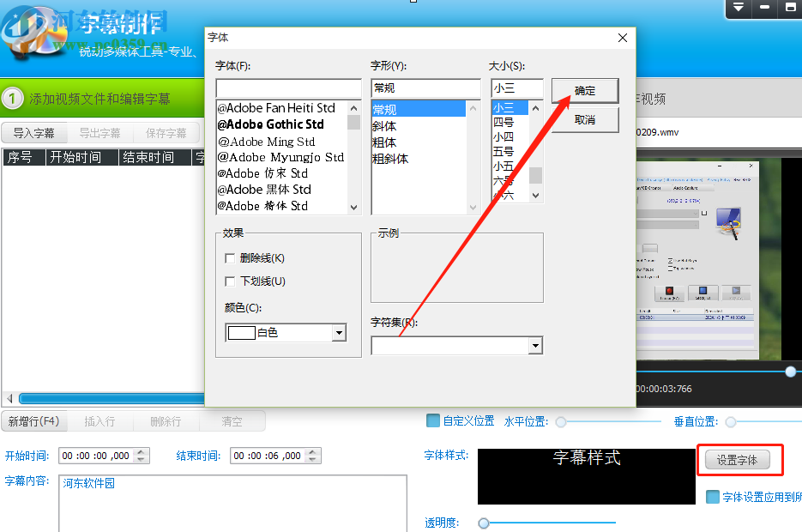
Task: Click subtitle table left scroll arrow
Action: point(9,398)
